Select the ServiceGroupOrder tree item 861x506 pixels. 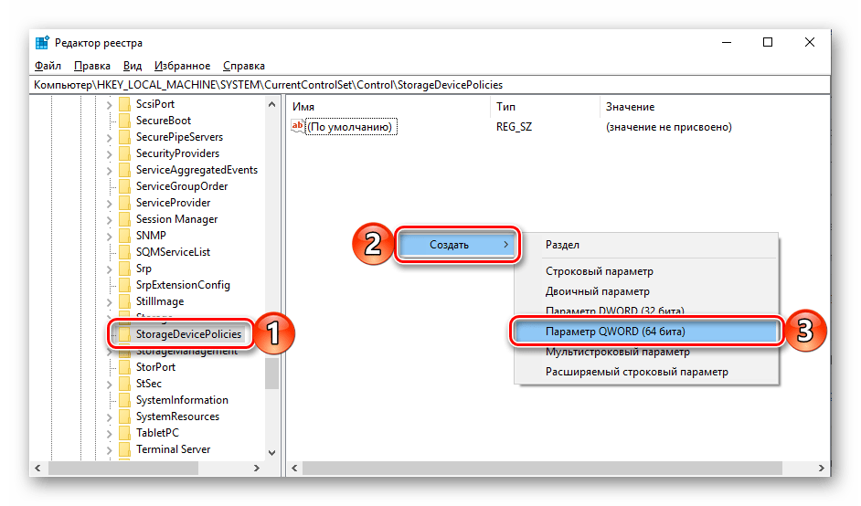click(182, 186)
